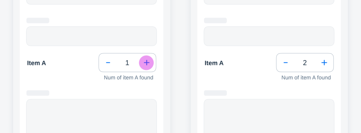Focus the empty field above stepper showing 2
The width and height of the screenshot is (361, 133).
click(x=269, y=36)
